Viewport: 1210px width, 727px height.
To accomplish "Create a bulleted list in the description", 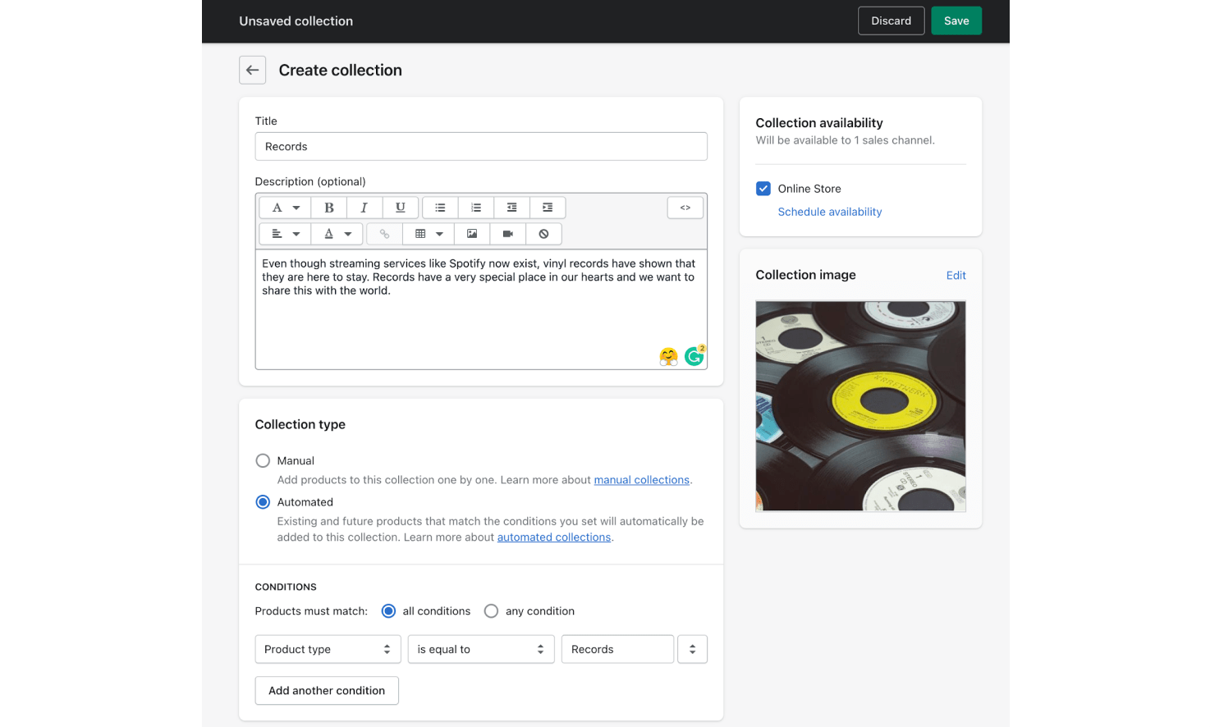I will pyautogui.click(x=440, y=207).
